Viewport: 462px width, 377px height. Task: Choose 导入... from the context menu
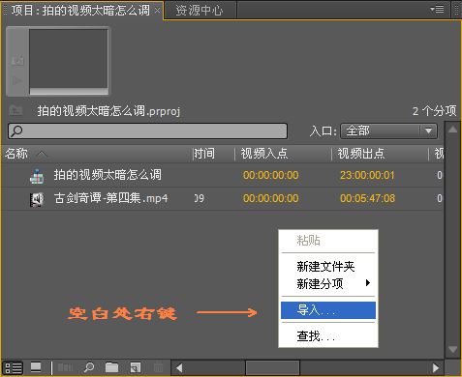[328, 310]
